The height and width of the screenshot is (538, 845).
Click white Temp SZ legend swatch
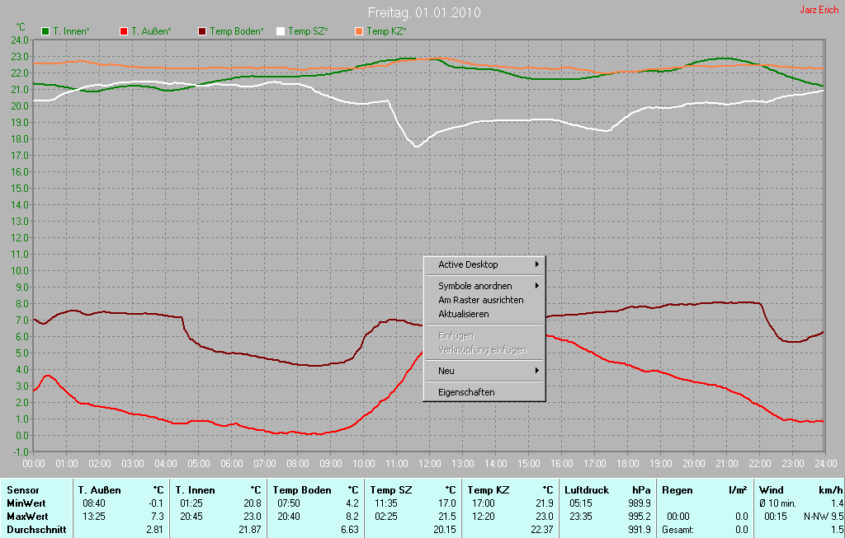[x=281, y=31]
